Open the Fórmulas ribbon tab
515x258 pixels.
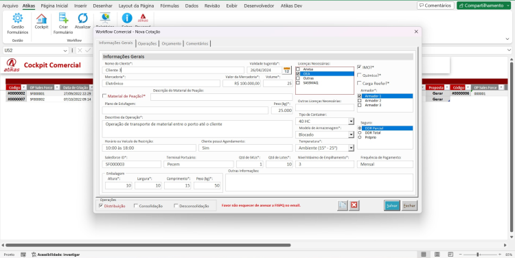point(170,5)
